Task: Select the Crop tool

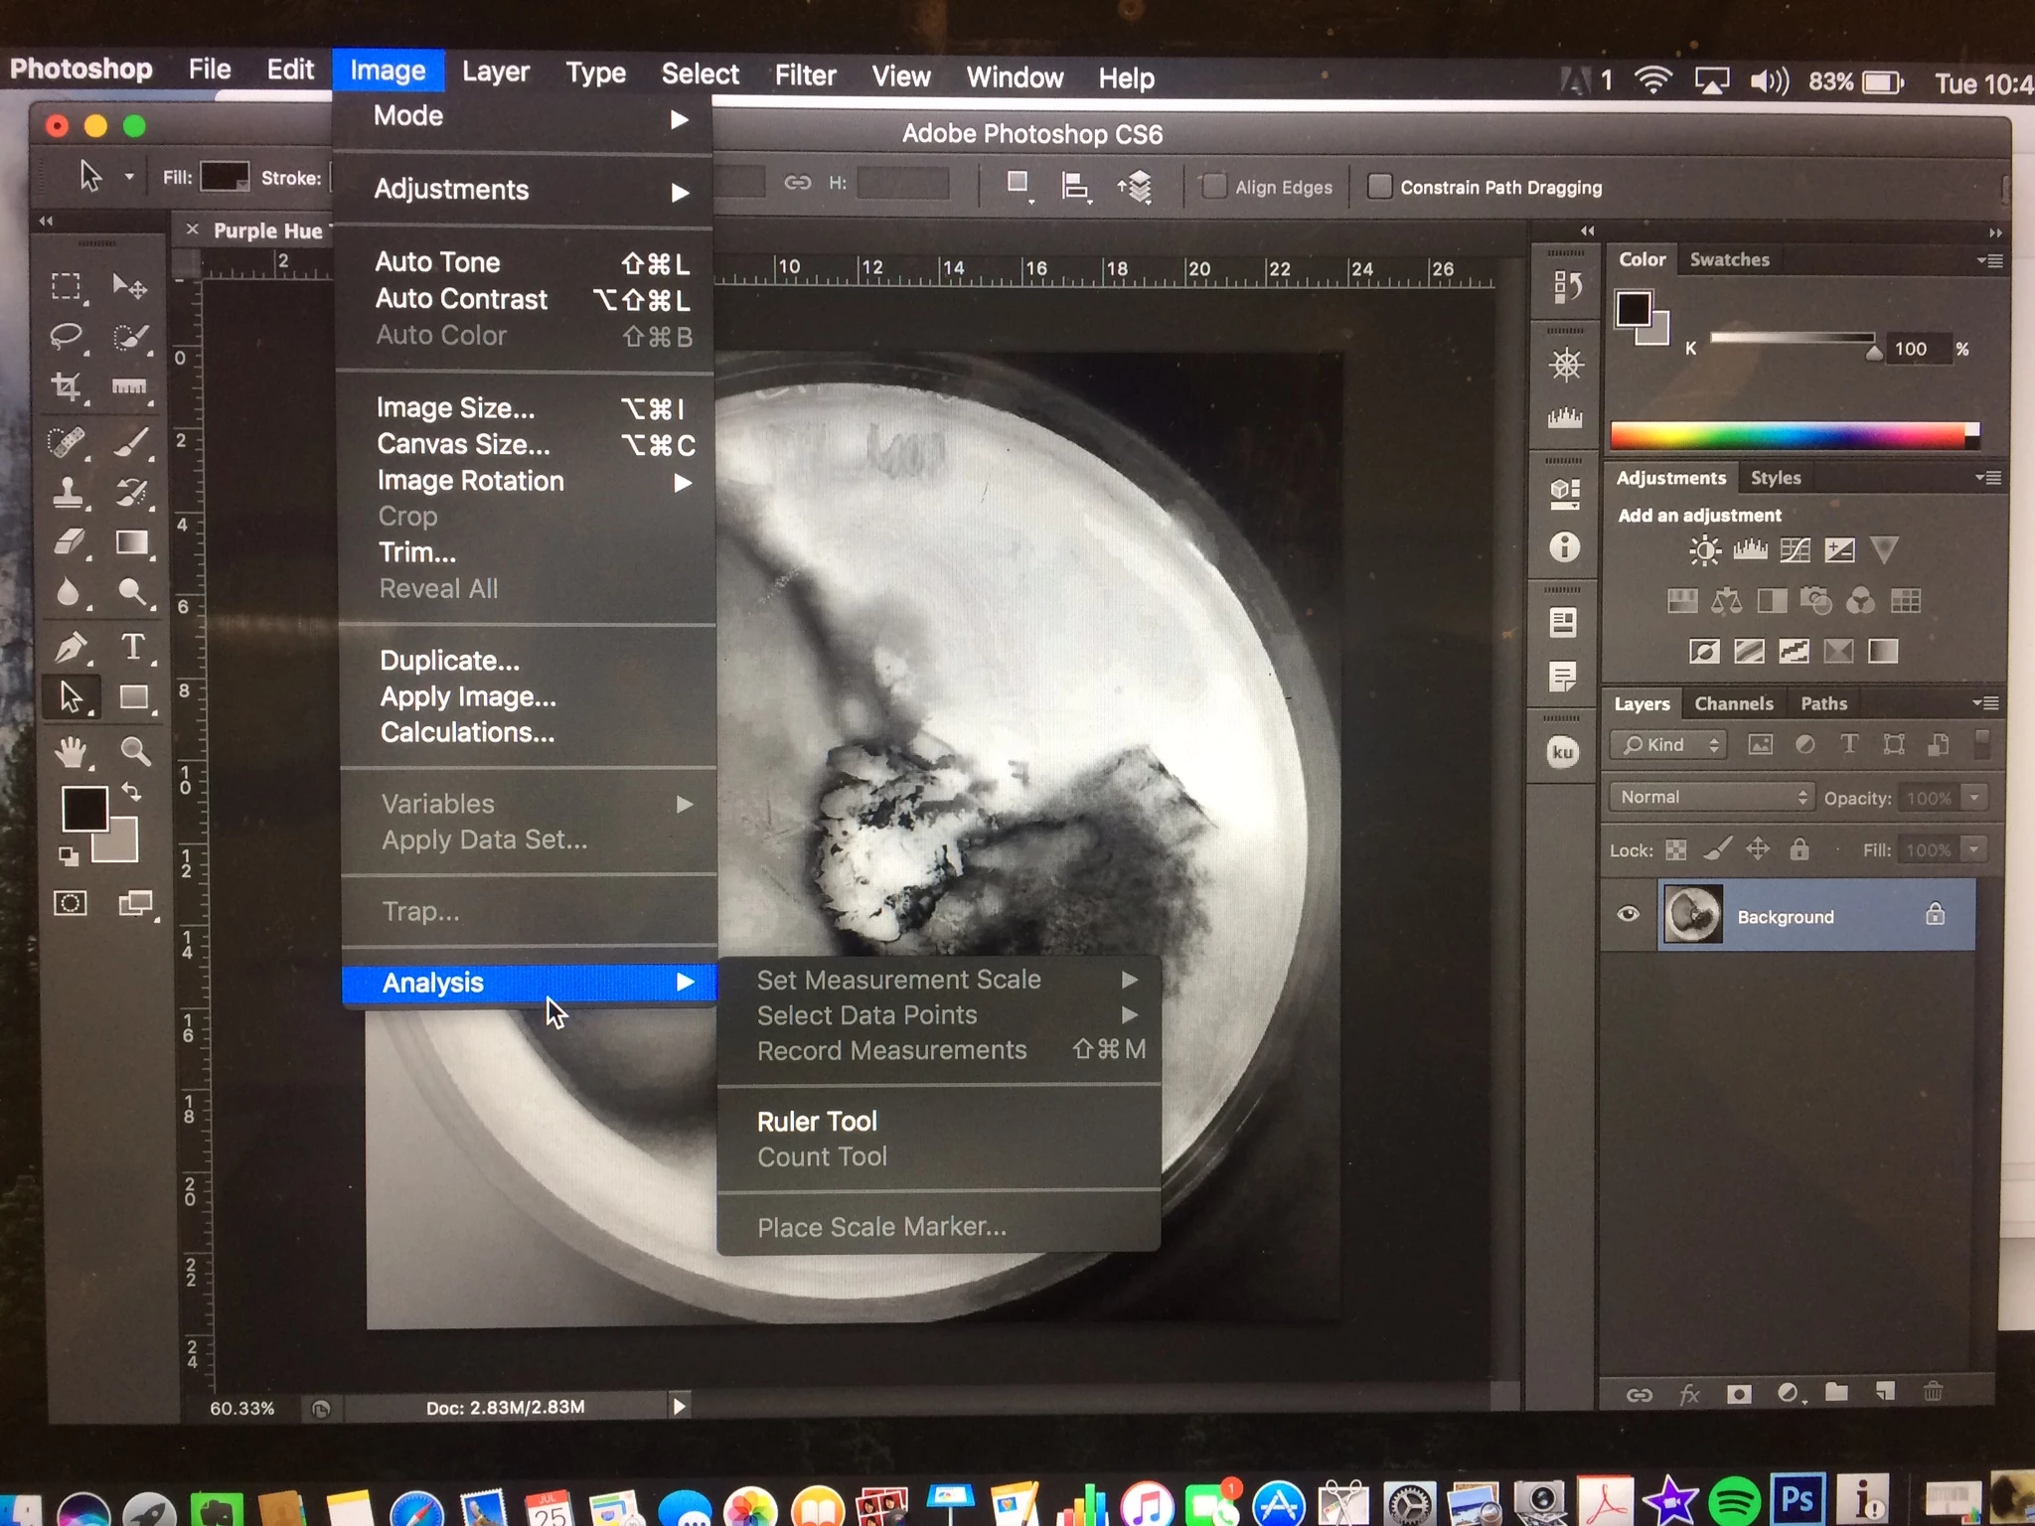Action: [67, 386]
